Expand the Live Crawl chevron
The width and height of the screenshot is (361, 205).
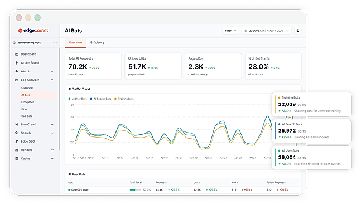52,124
